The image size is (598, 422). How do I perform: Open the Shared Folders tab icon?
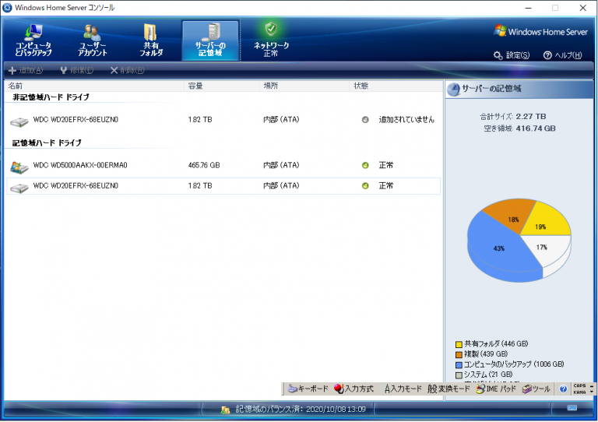pos(150,32)
